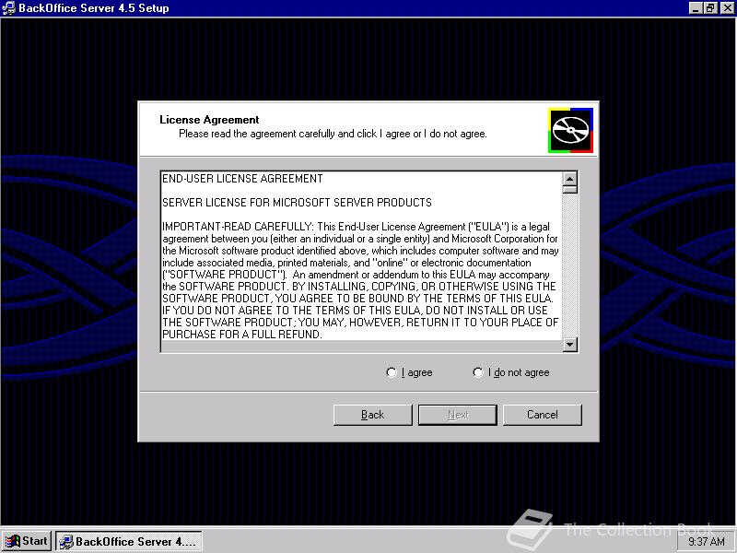
Task: Click the setup CD disc icon in header
Action: pos(570,130)
